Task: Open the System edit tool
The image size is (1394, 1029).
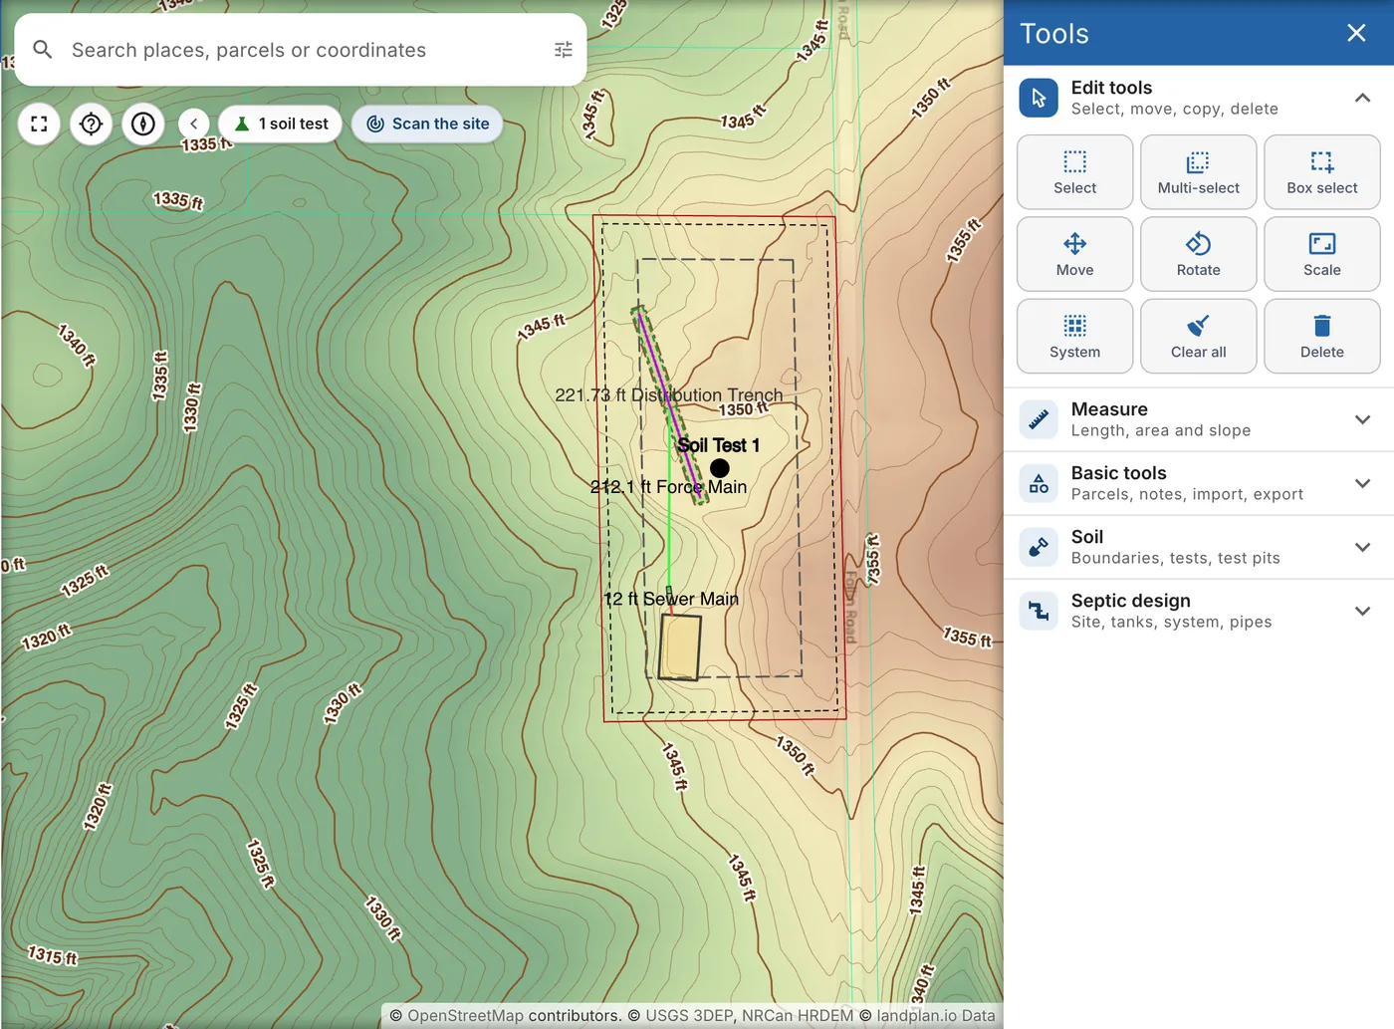Action: pos(1074,337)
